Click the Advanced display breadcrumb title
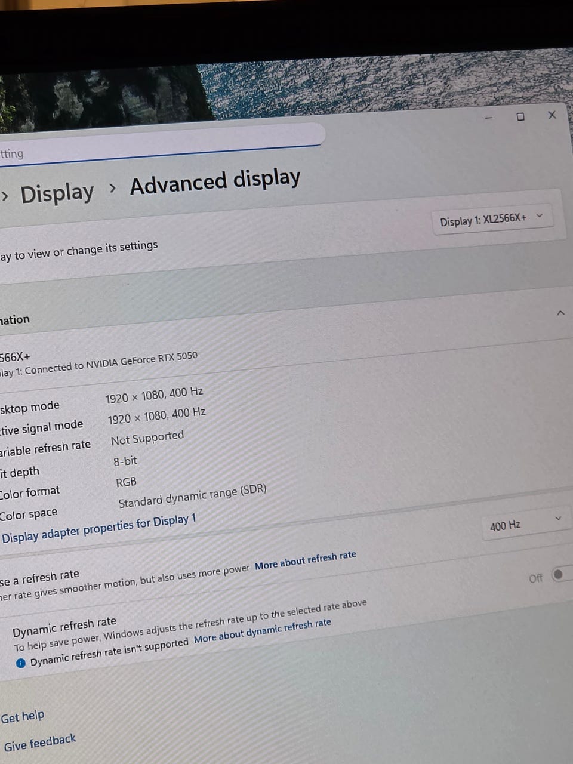This screenshot has height=764, width=573. point(215,181)
